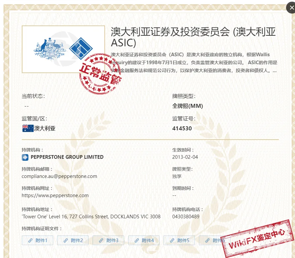Viewport: 295px width, 258px height.
Task: Click the Australian flag icon
Action: [28, 128]
